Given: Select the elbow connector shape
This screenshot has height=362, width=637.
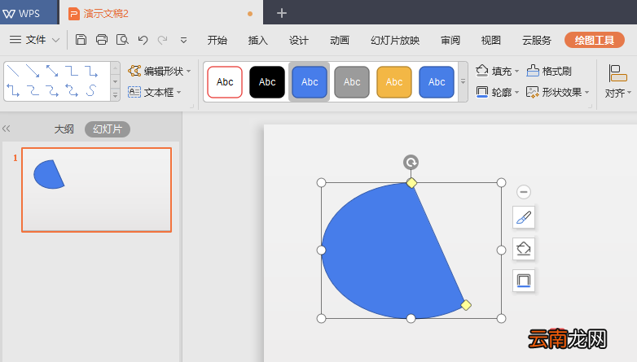Looking at the screenshot, I should (x=72, y=71).
